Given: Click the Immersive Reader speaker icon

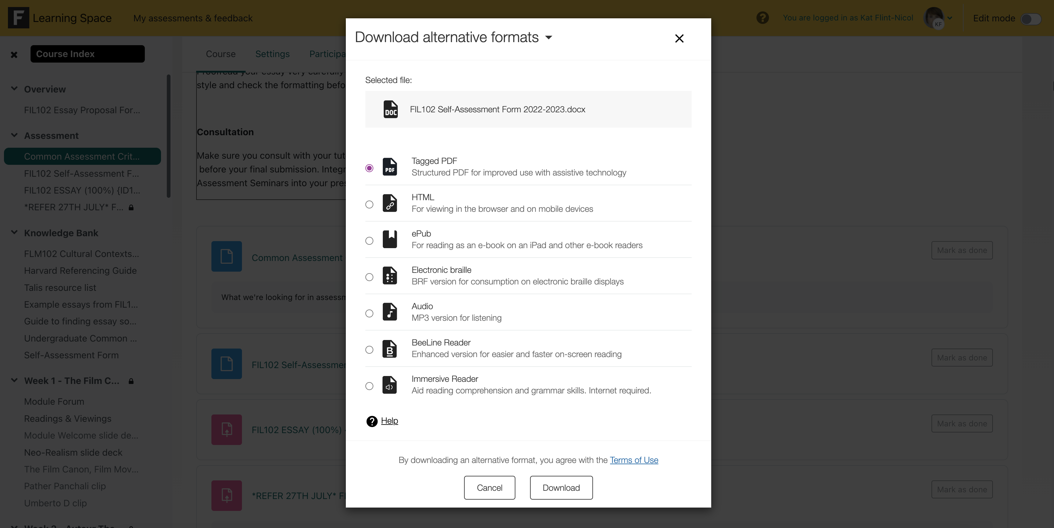Looking at the screenshot, I should point(390,385).
